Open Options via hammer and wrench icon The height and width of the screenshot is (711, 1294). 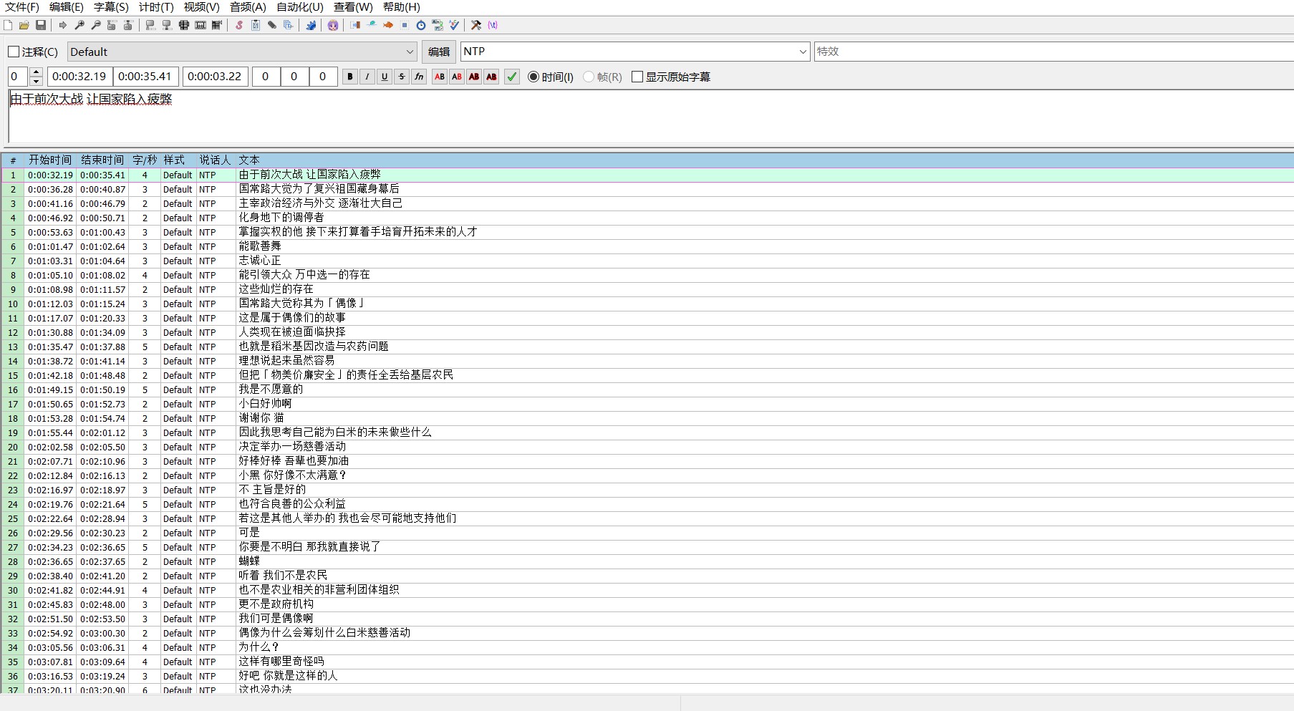(476, 25)
